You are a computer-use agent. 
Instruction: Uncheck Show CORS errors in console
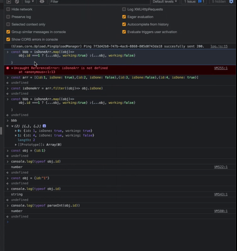pos(8,39)
